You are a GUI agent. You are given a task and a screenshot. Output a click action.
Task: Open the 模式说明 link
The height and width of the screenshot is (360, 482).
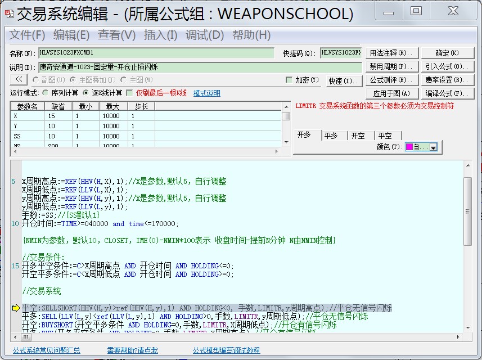[207, 93]
